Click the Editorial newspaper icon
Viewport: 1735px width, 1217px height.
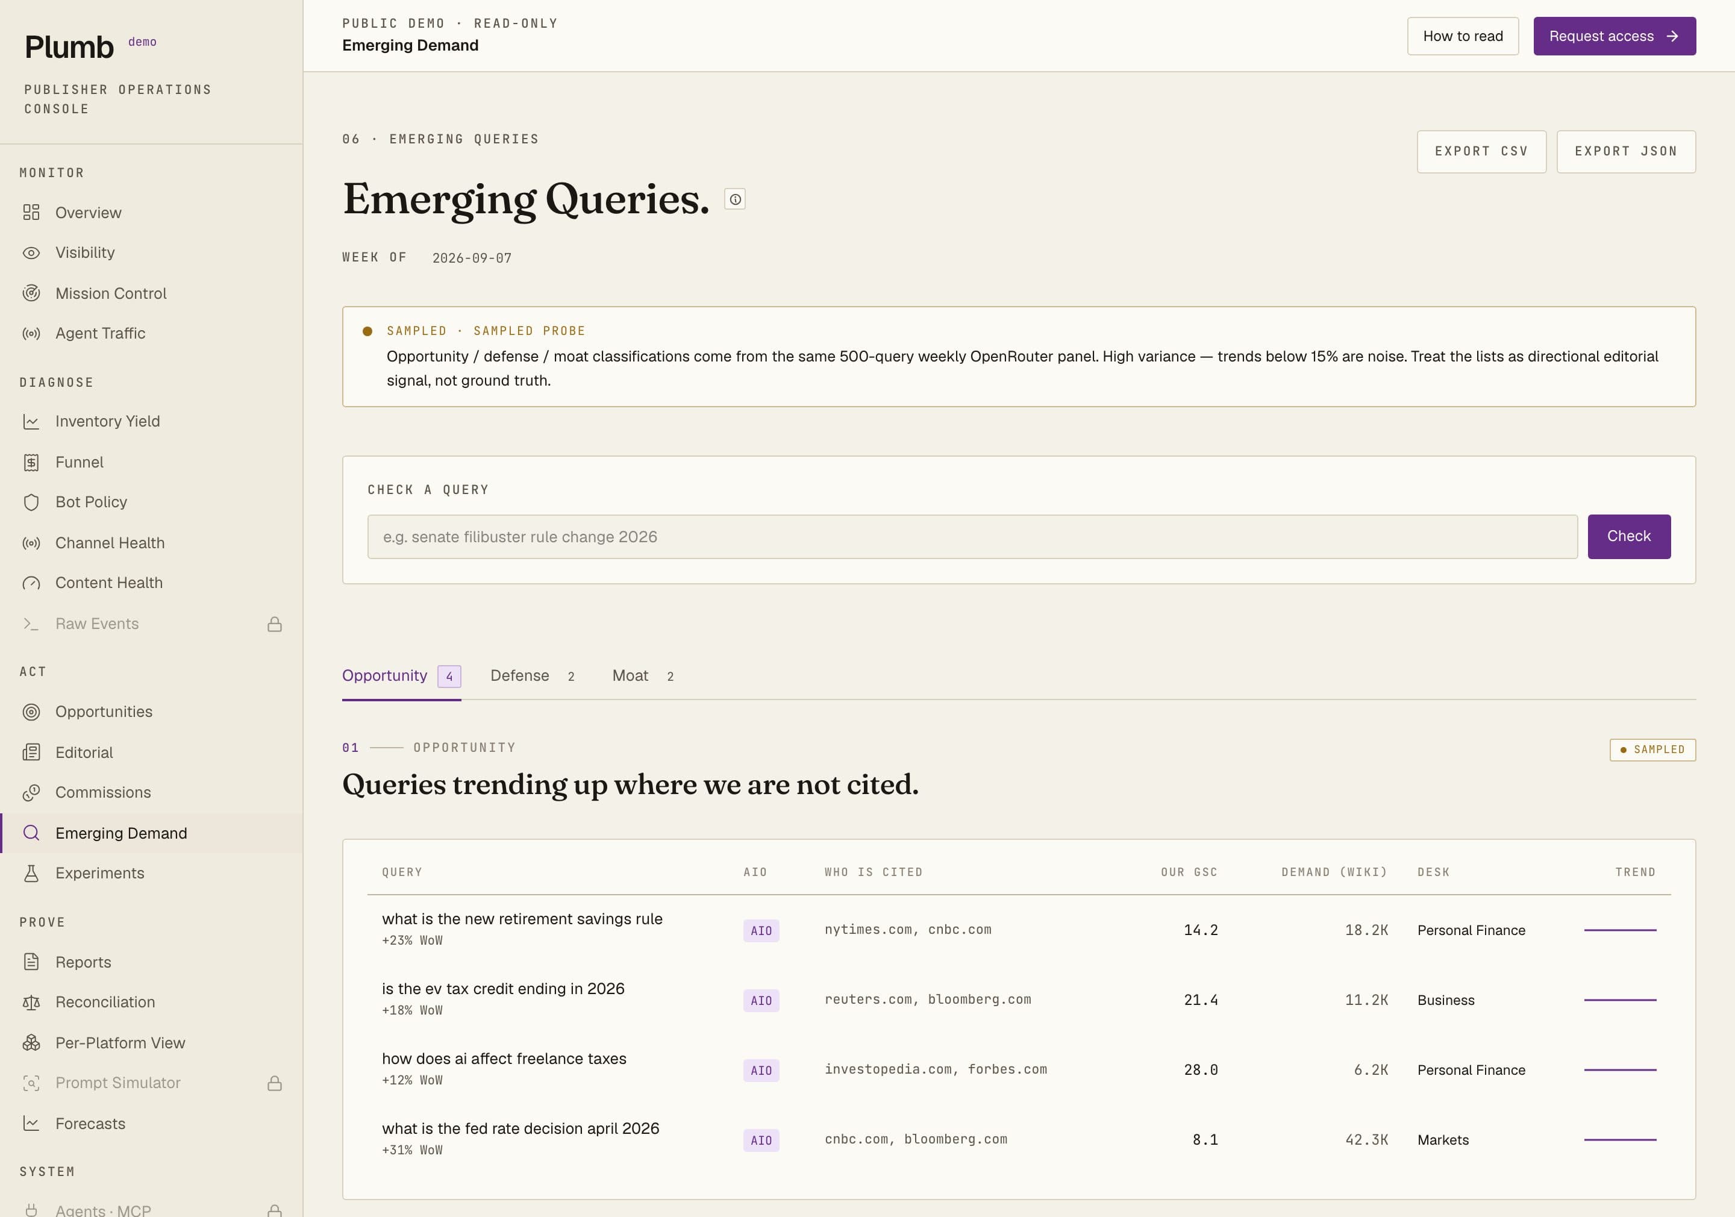point(31,752)
